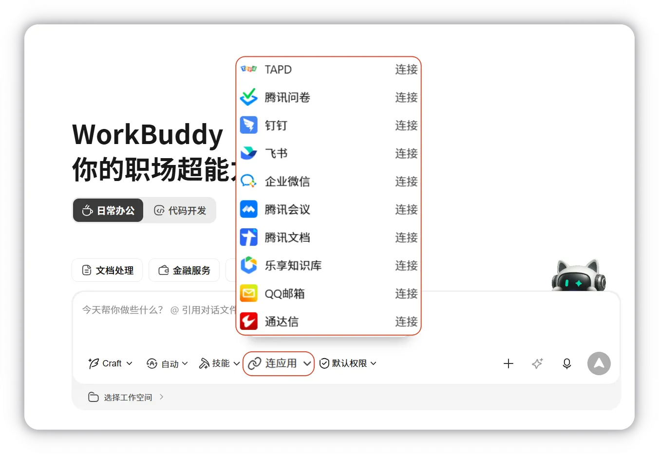Activate the microphone voice input icon
659x454 pixels.
[x=567, y=363]
